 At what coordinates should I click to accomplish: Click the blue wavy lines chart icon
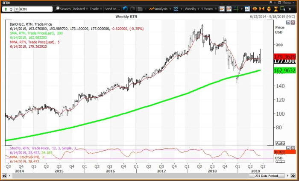176,9
